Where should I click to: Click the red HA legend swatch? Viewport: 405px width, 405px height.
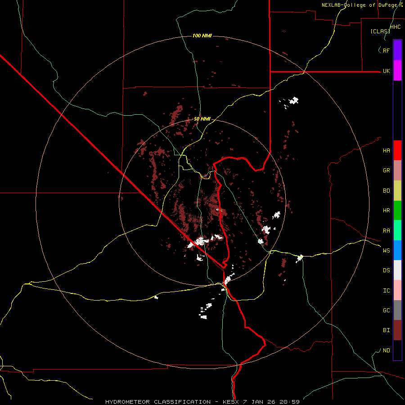pos(397,150)
